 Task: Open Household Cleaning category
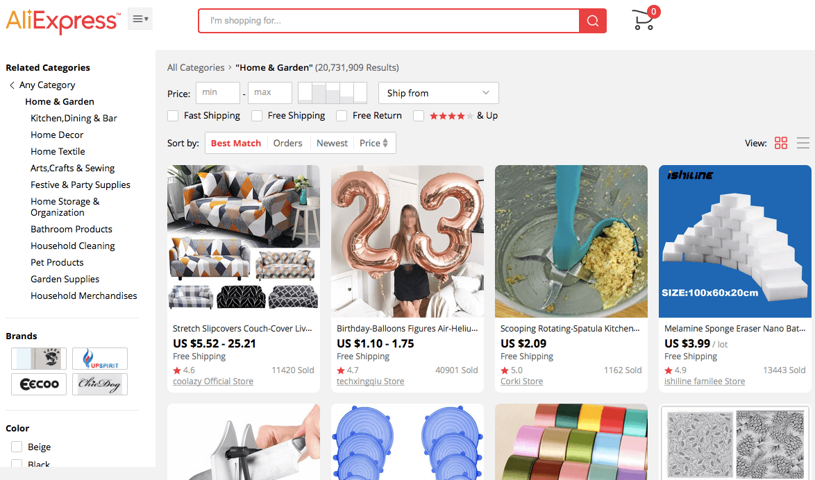click(x=73, y=246)
